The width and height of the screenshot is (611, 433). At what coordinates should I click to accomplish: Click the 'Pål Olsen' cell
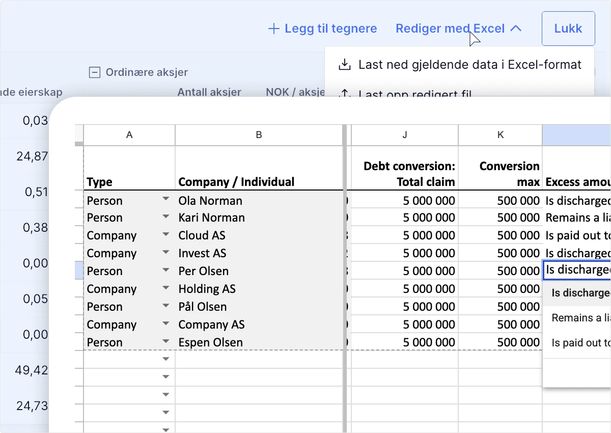tap(259, 307)
